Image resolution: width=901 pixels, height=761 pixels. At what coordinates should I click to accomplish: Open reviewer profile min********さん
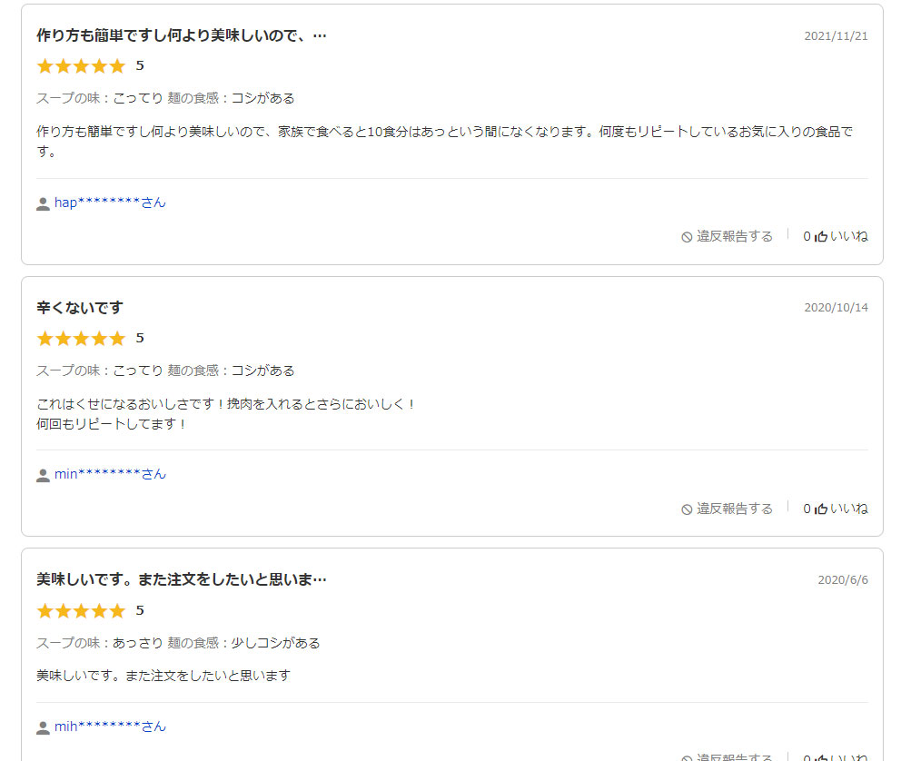point(110,474)
